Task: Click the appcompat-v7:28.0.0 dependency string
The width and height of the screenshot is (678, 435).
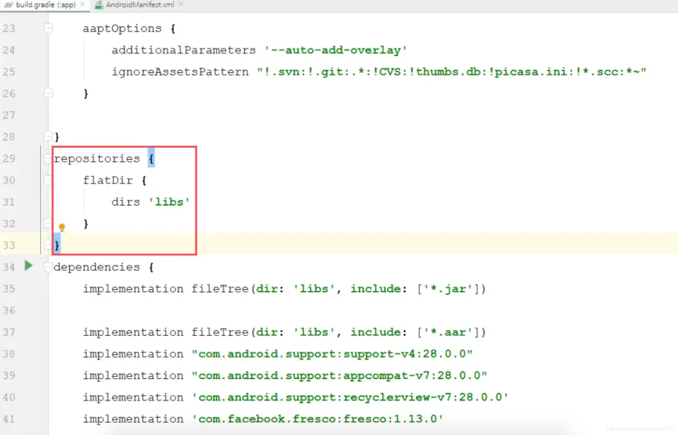Action: tap(339, 375)
